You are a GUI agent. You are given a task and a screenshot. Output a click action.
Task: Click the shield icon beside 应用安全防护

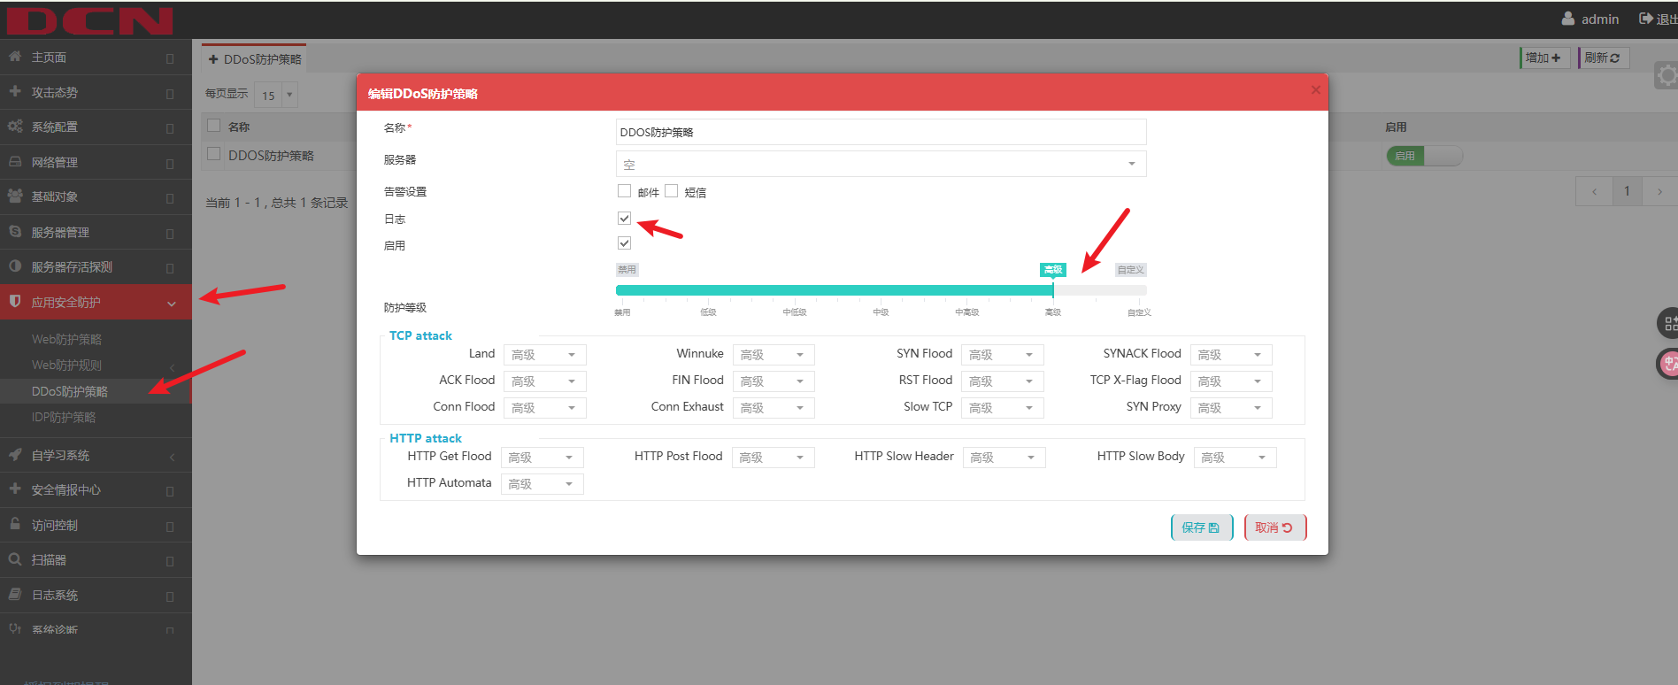click(15, 301)
